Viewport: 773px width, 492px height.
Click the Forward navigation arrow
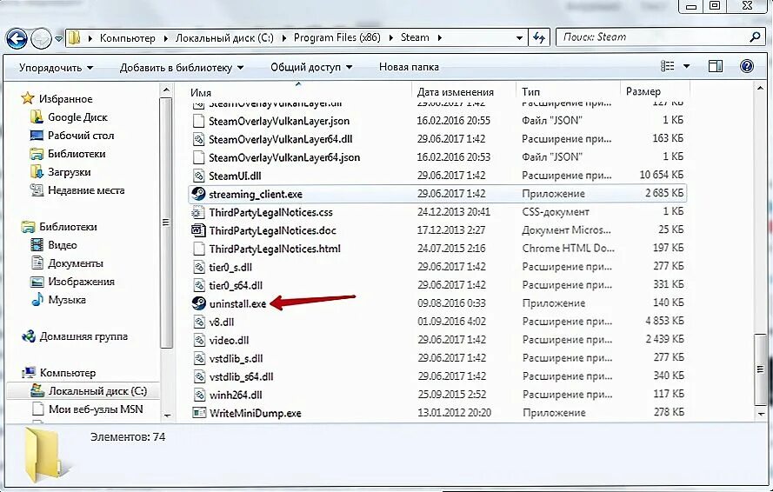coord(41,38)
